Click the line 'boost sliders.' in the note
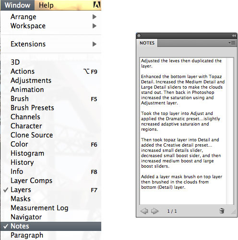Image resolution: width=238 pixels, height=240 pixels. [x=155, y=166]
